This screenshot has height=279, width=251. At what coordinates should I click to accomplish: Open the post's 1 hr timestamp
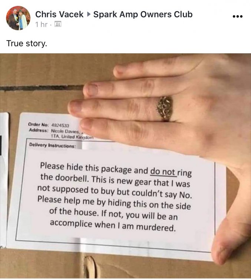point(41,25)
